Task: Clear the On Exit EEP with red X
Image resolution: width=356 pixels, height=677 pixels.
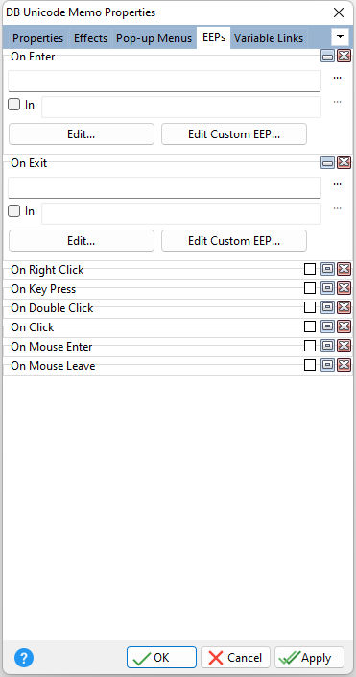Action: 344,163
